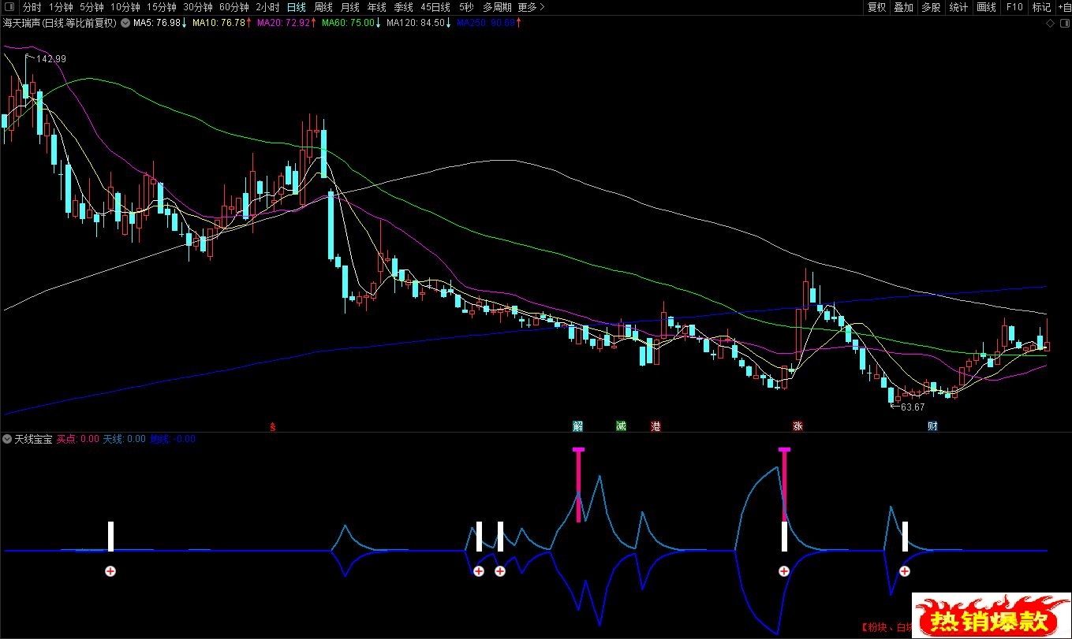The width and height of the screenshot is (1072, 639).
Task: Click the 减 event marker icon
Action: click(x=621, y=426)
